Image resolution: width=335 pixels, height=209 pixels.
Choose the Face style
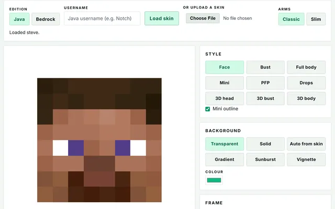(x=225, y=67)
